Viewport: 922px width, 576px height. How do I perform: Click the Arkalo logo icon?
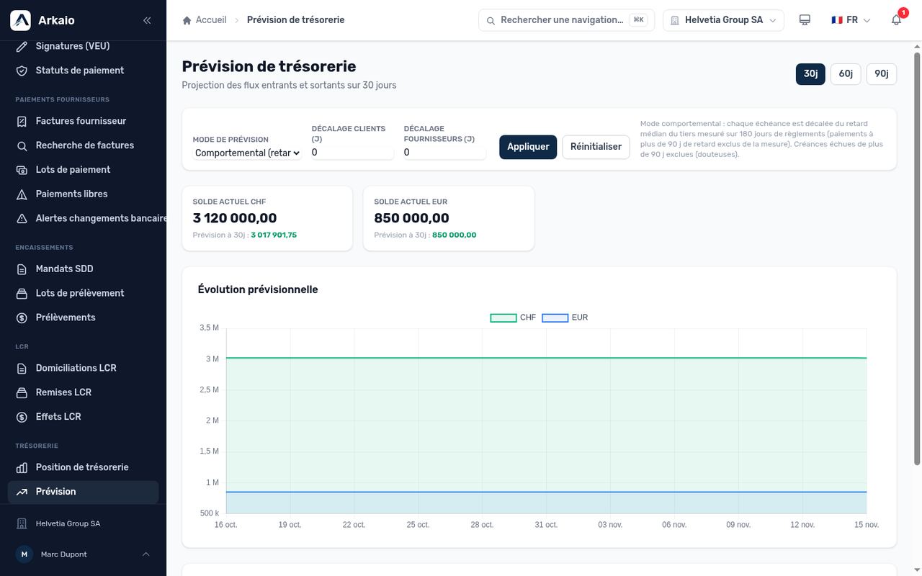pos(20,20)
